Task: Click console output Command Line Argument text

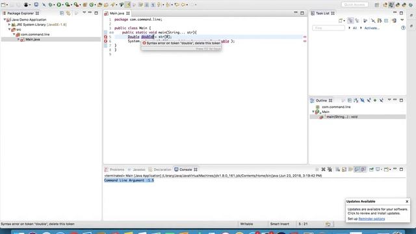Action: click(x=129, y=181)
